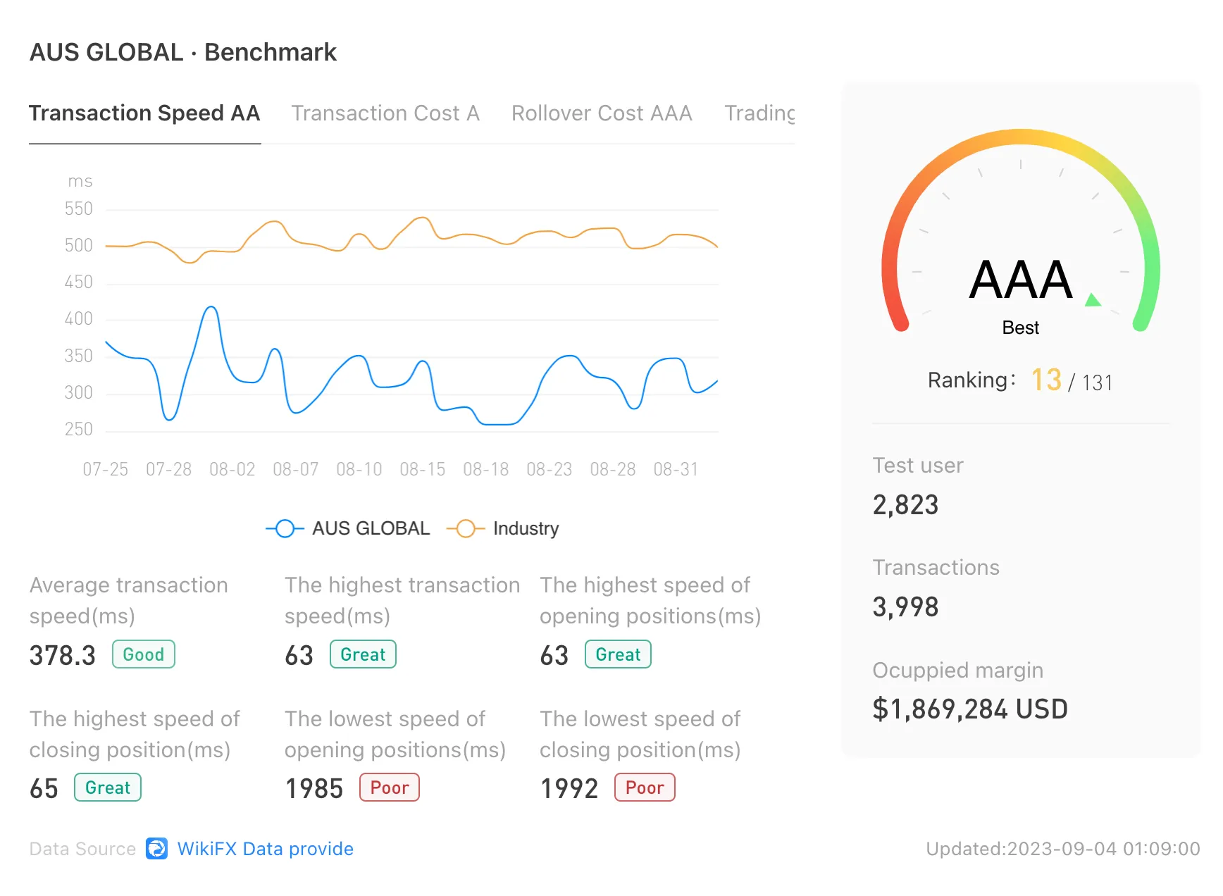Screen dimensions: 1223x896
Task: Click the ranking number 13
Action: [1046, 380]
